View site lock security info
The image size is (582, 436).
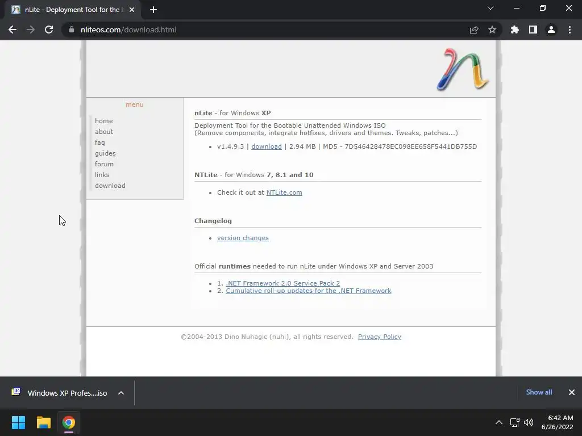[x=72, y=30]
